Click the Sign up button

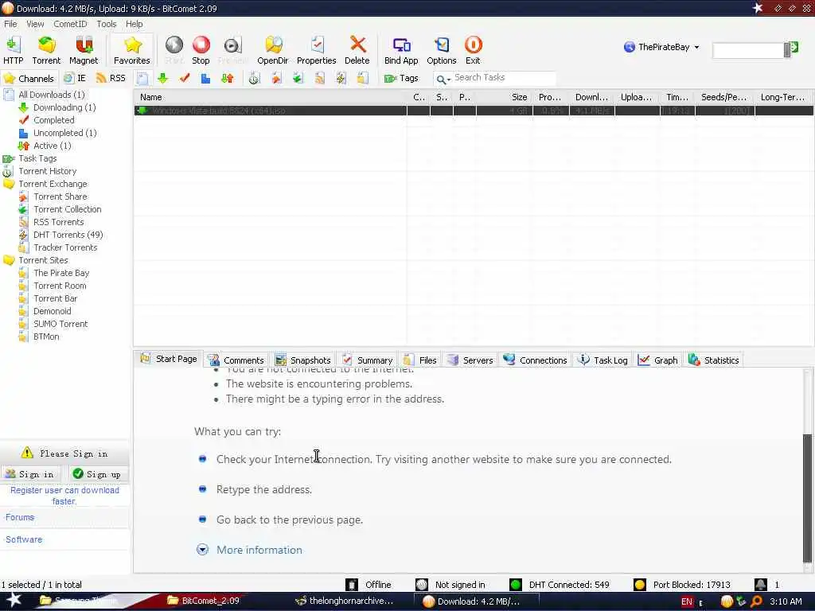pos(98,474)
